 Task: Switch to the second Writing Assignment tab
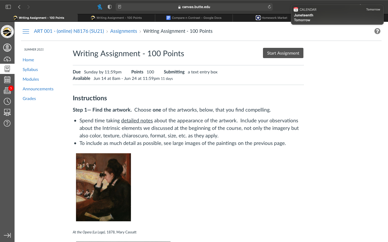coord(116,18)
